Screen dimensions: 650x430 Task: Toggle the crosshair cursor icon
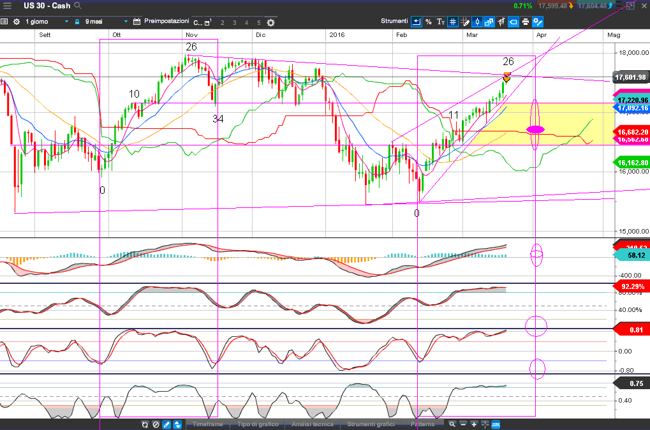pos(485,424)
